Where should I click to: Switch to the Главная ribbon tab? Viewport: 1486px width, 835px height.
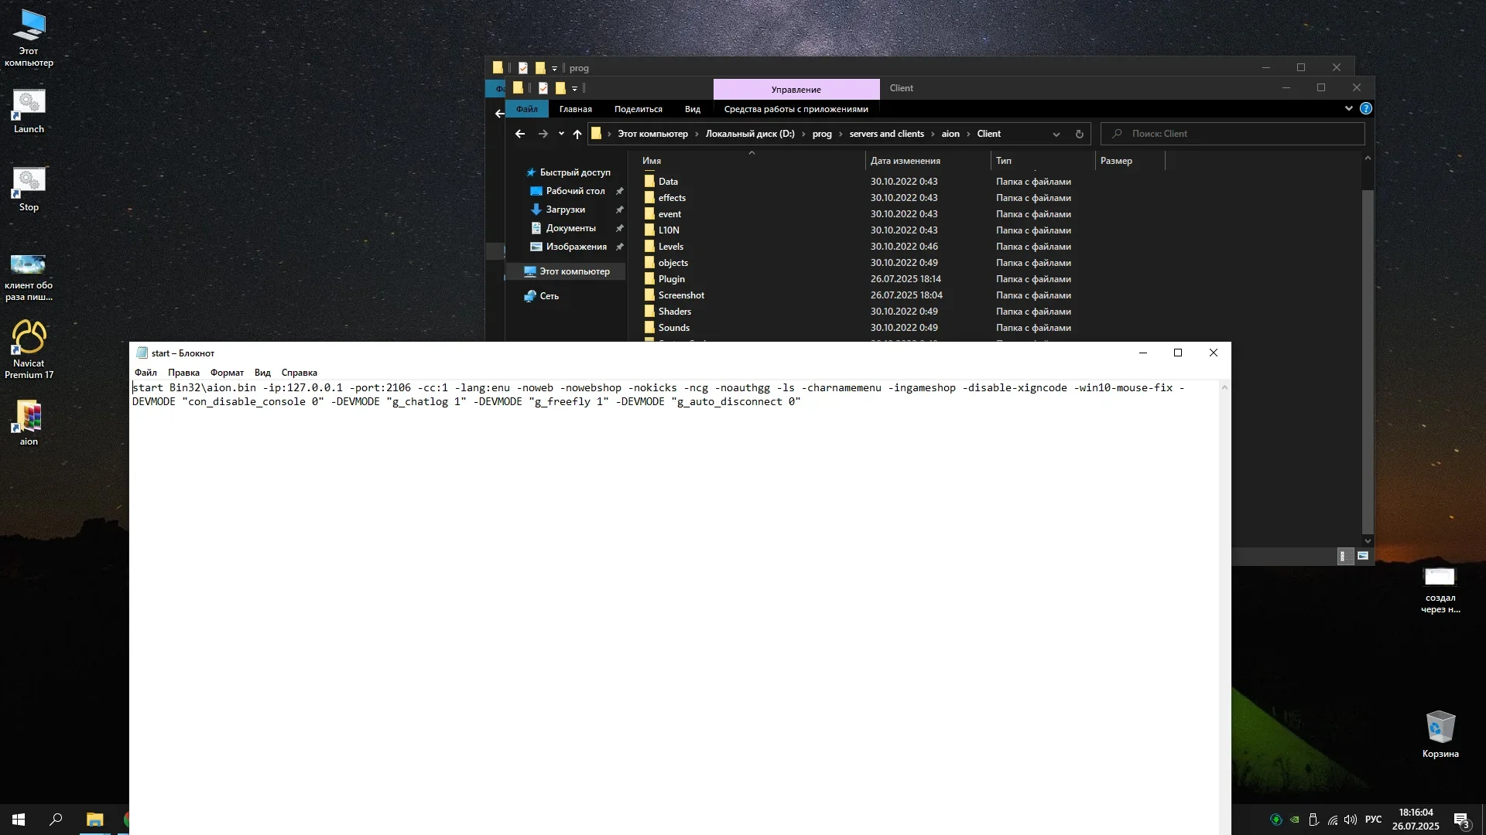pyautogui.click(x=576, y=109)
